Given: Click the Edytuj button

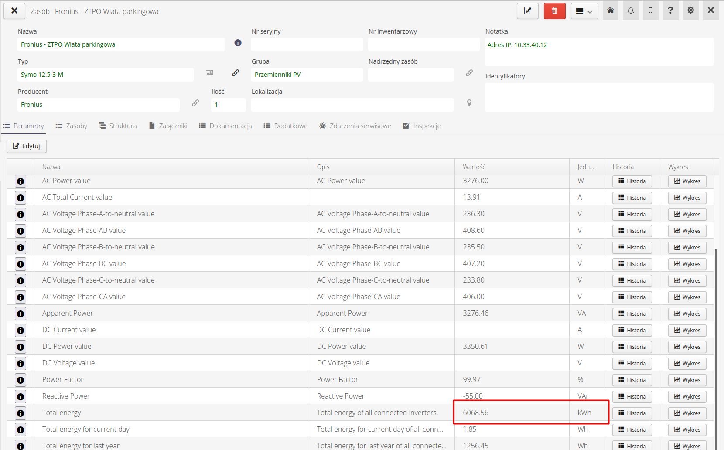Looking at the screenshot, I should pos(27,146).
